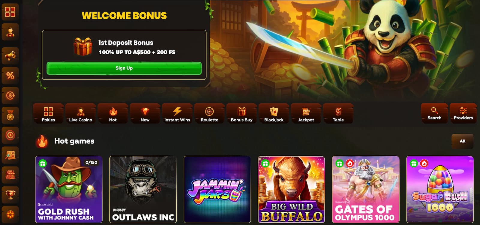Open the treasure map sidebar icon

pos(10,155)
